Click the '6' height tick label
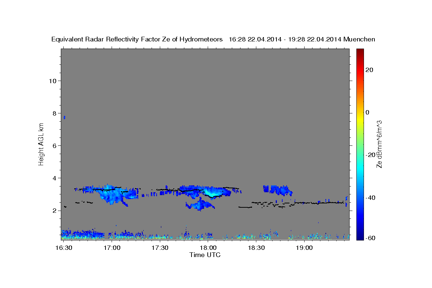 [x=55, y=145]
